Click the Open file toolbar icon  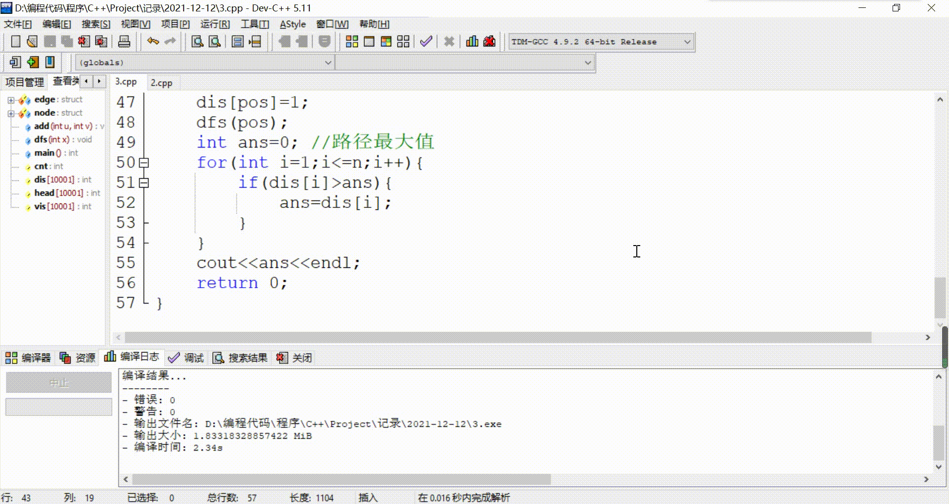(32, 42)
